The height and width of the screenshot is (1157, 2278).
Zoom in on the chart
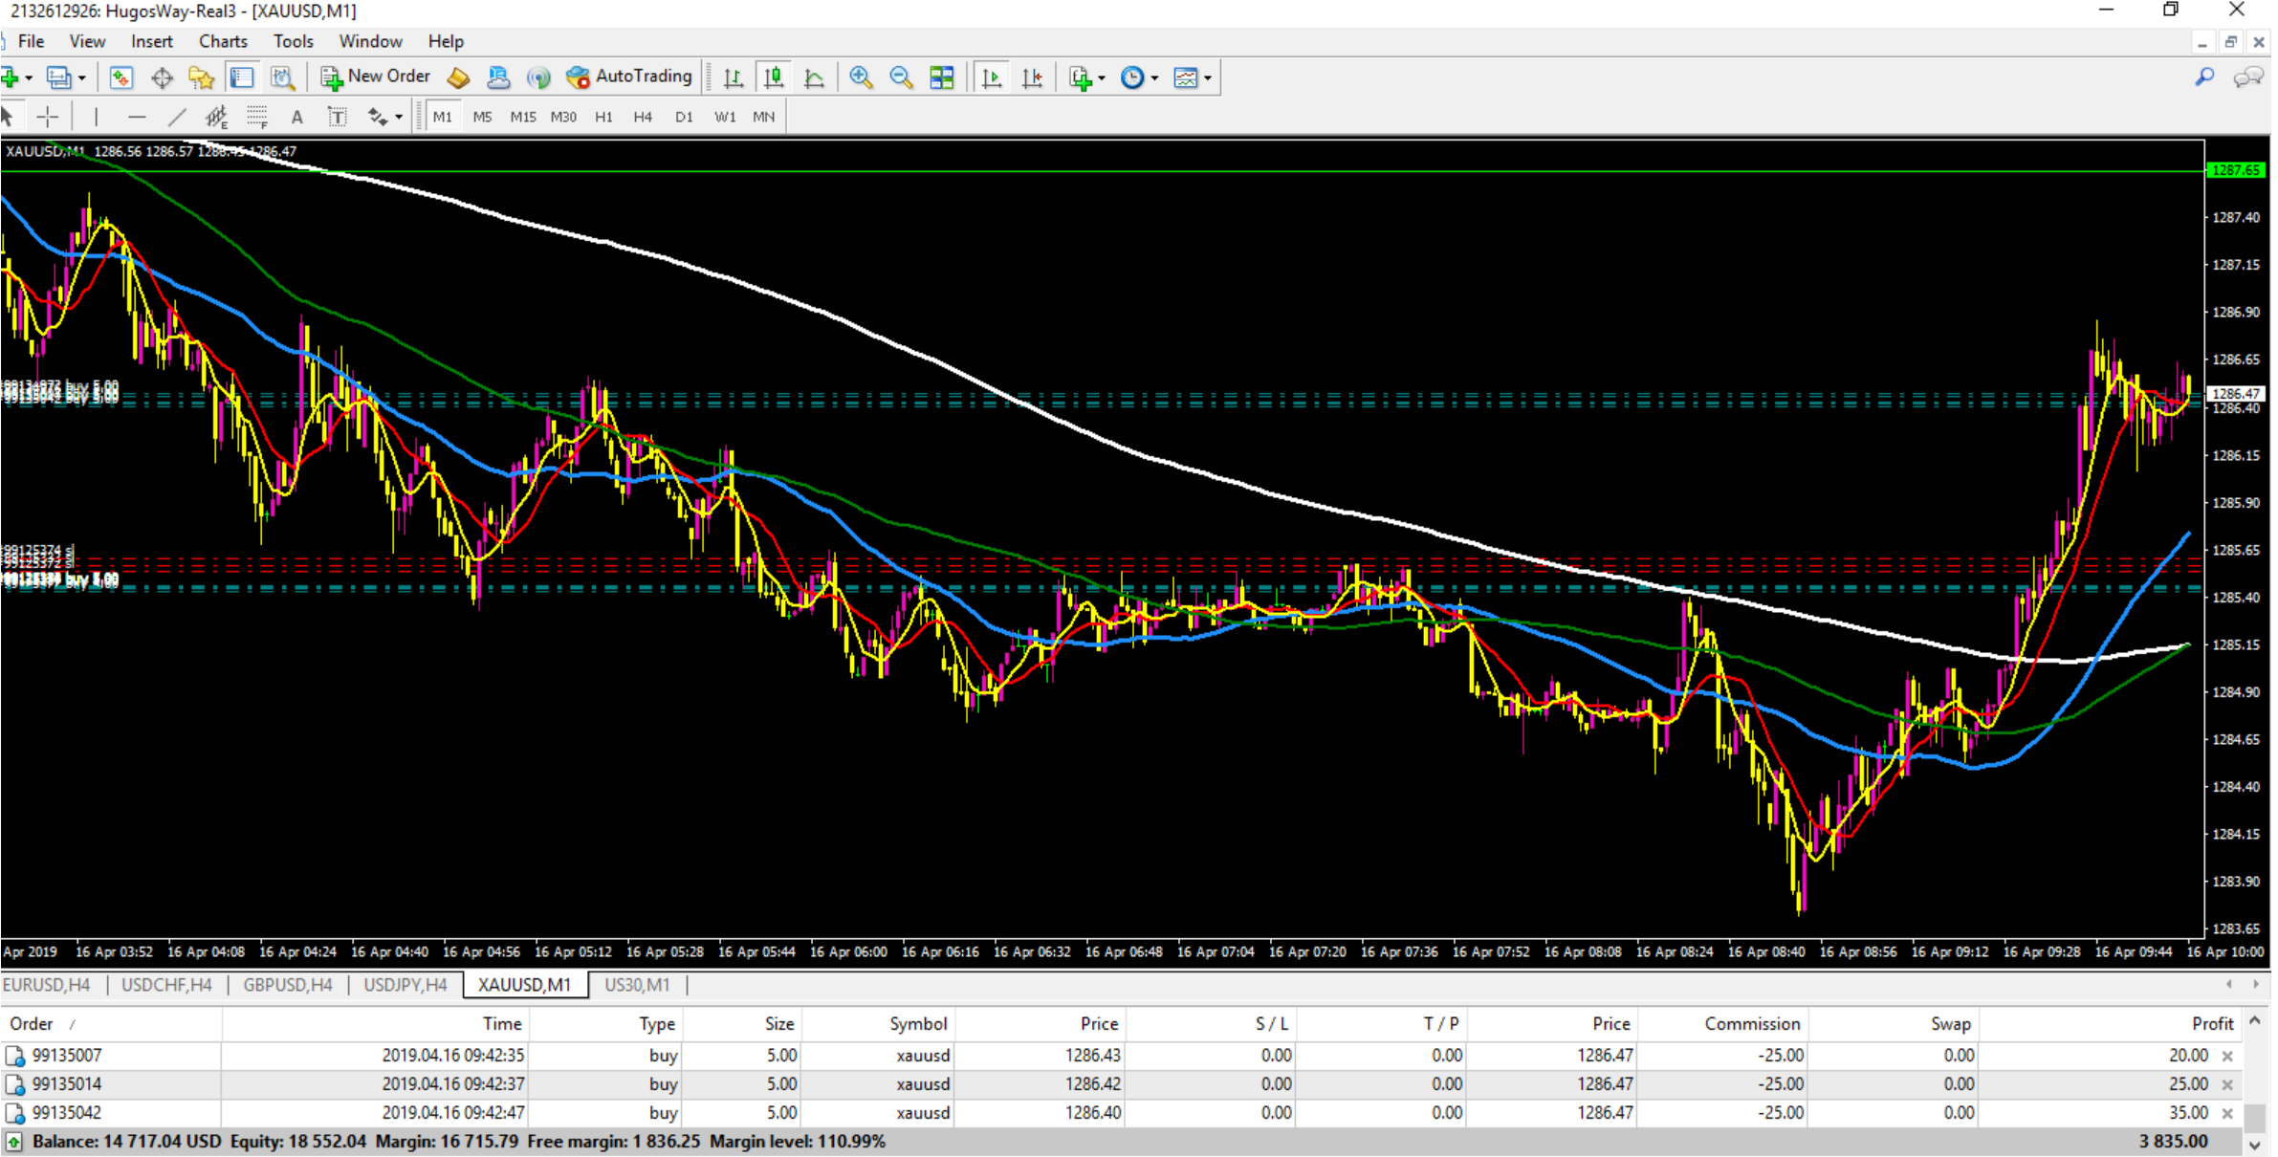point(860,77)
